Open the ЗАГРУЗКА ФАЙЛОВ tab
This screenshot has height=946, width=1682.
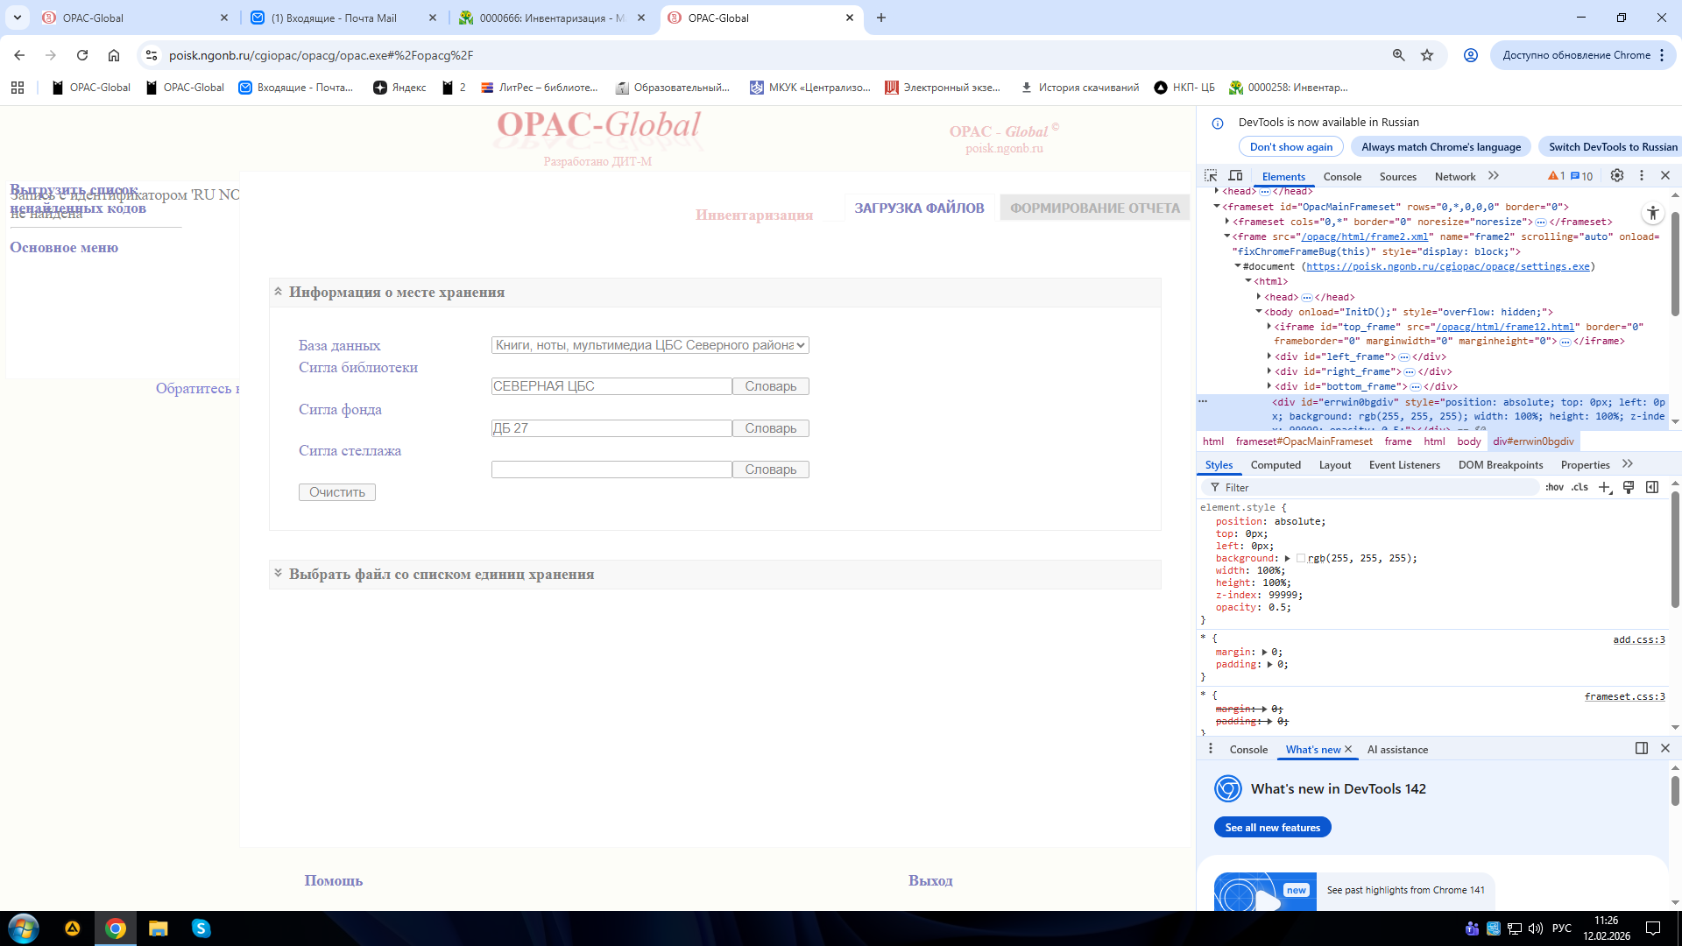point(919,208)
